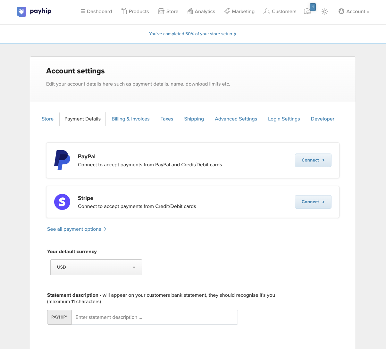Click the Stripe logo icon
The height and width of the screenshot is (349, 386).
tap(62, 202)
